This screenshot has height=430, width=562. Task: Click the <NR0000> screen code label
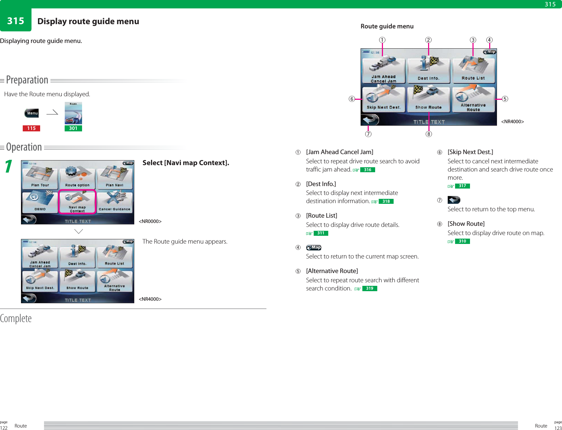pos(150,221)
